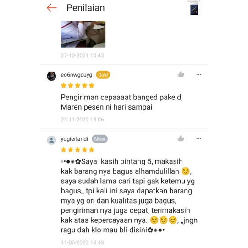Open more options for eo6nwgcuyg review

tap(198, 74)
